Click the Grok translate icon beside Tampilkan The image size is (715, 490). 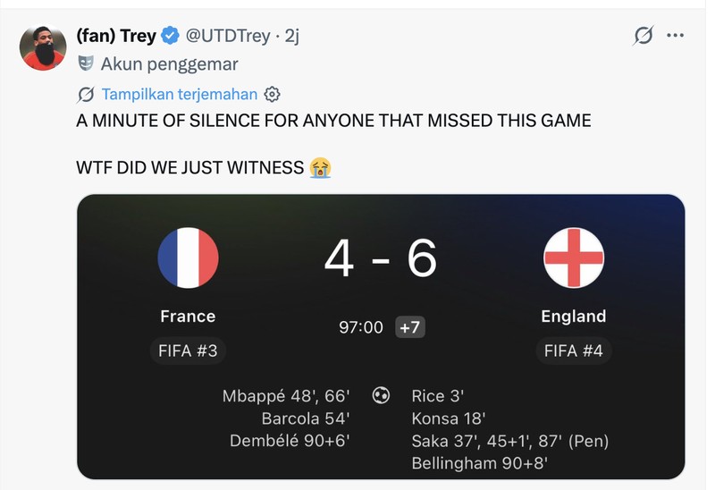(86, 95)
